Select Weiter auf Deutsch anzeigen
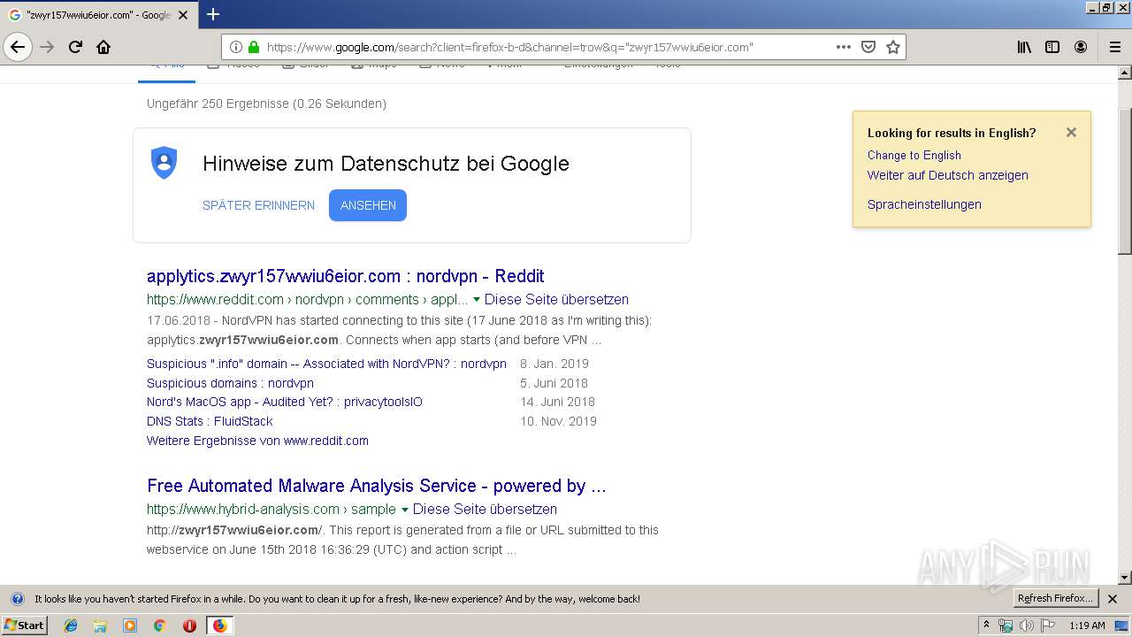The width and height of the screenshot is (1132, 637). (948, 175)
